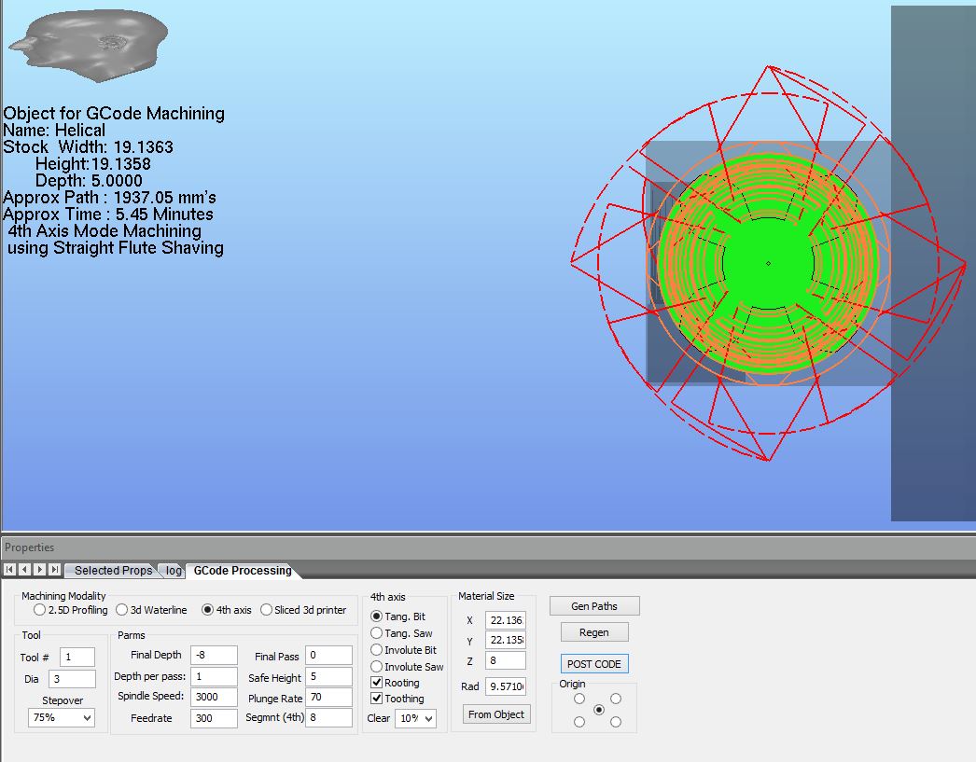Switch to the Selected Props tab
Viewport: 976px width, 762px height.
(113, 571)
